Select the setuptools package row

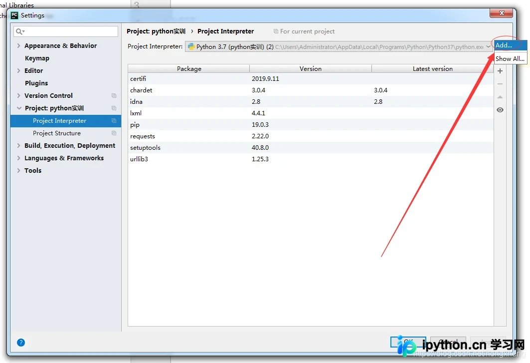point(311,148)
